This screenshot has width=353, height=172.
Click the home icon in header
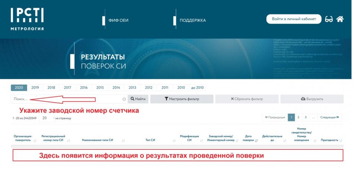pos(340,19)
